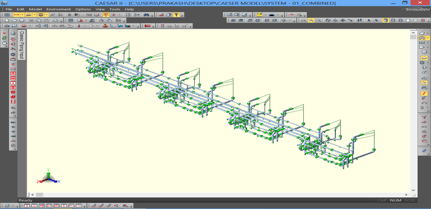Click the binoculars Find icon
The image size is (431, 209).
(146, 15)
